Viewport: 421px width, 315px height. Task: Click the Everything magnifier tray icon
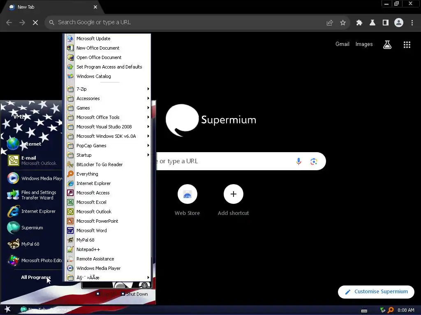(391, 310)
